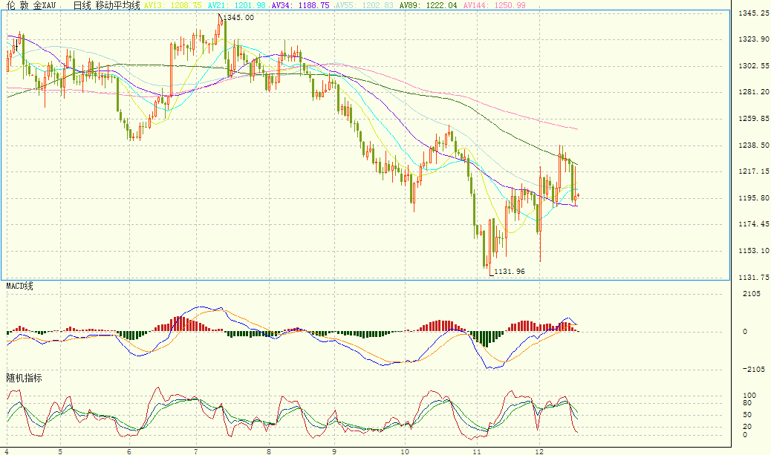The height and width of the screenshot is (455, 771).
Task: Select the 1153.10 price axis label
Action: point(754,251)
